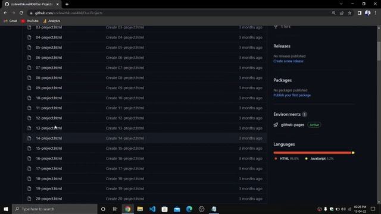The height and width of the screenshot is (214, 381).
Task: Click file icon beside 09-project.html
Action: point(29,88)
